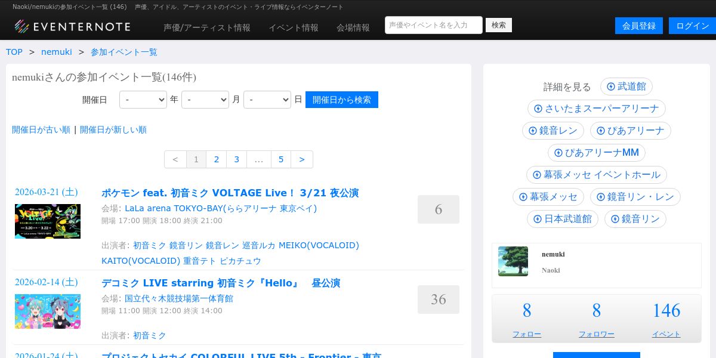Open the date link 2026-03-21 (土)
This screenshot has height=358, width=716.
point(47,192)
